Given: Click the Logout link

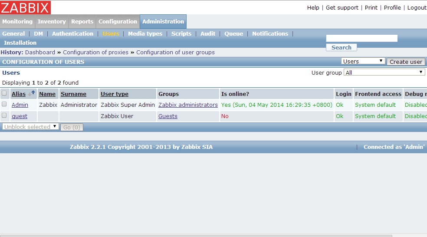Looking at the screenshot, I should click(417, 8).
